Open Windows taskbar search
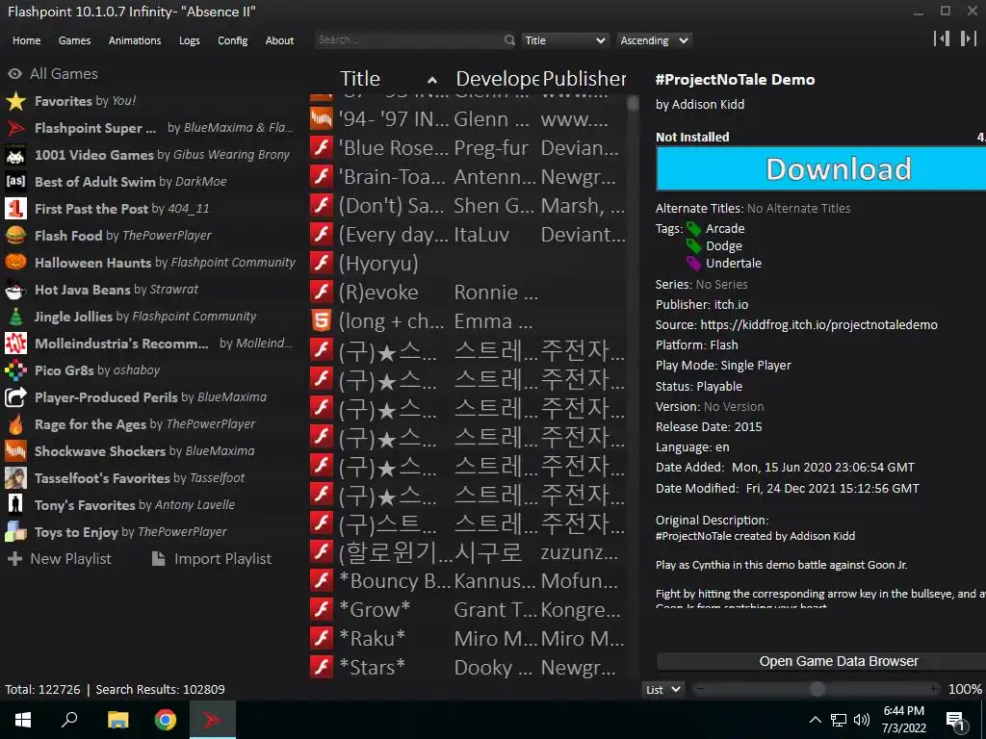 (69, 720)
